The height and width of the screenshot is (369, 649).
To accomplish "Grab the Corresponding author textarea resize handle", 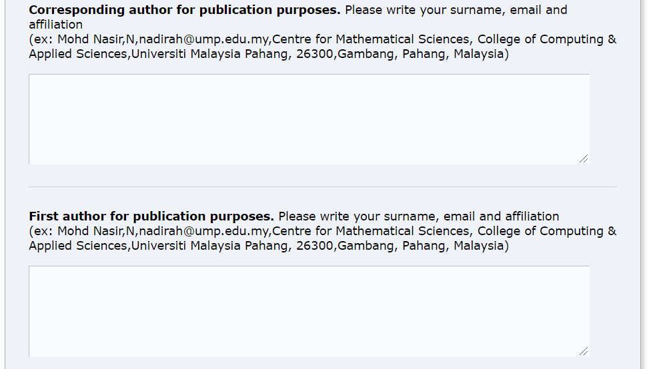I will (584, 159).
